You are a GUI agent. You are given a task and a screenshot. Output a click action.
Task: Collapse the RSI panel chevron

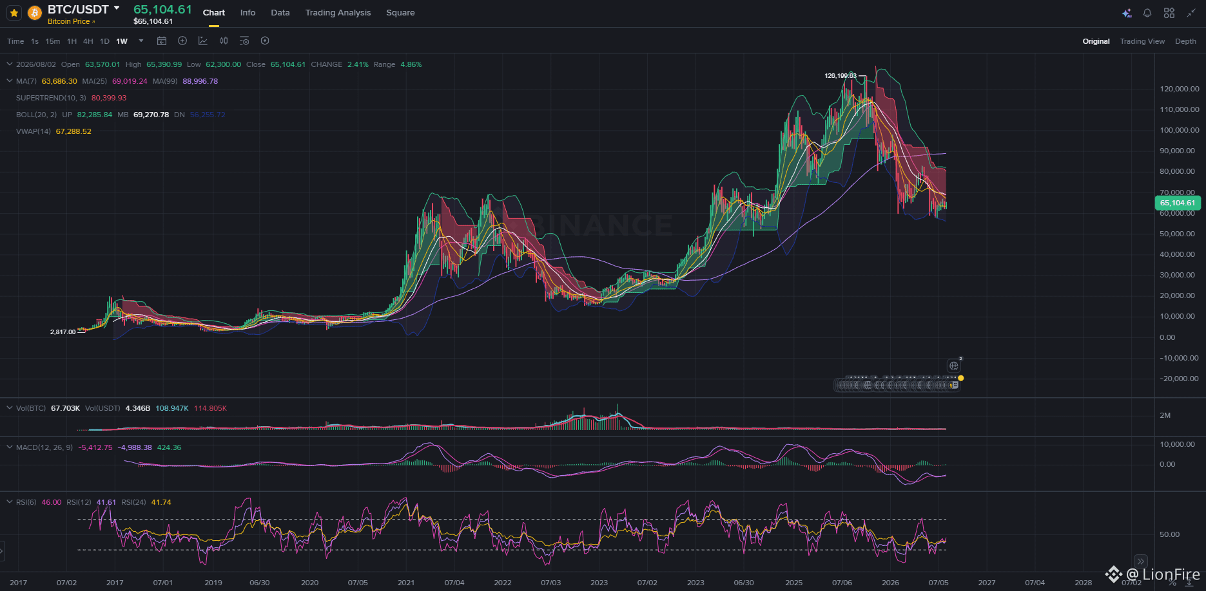point(10,502)
